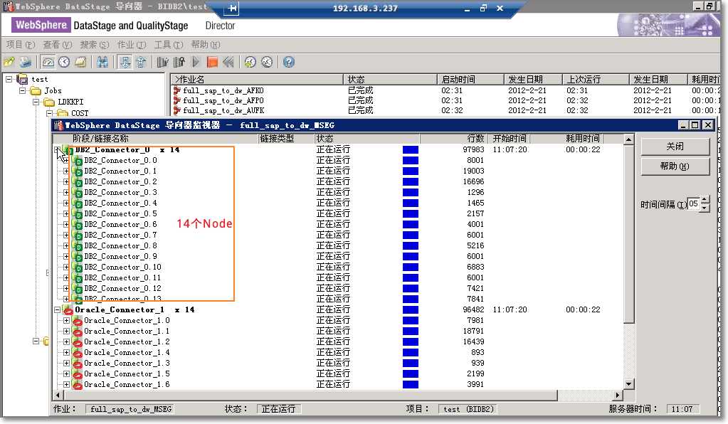The height and width of the screenshot is (424, 728).
Task: Click the run job play icon
Action: pos(196,62)
